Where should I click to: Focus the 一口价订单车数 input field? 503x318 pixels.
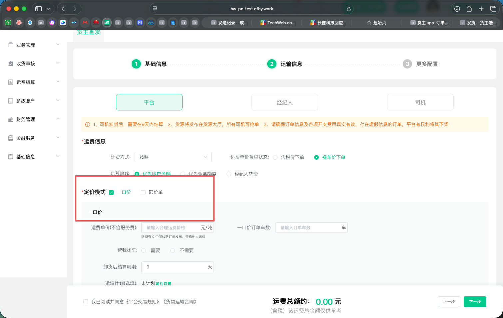pos(311,228)
